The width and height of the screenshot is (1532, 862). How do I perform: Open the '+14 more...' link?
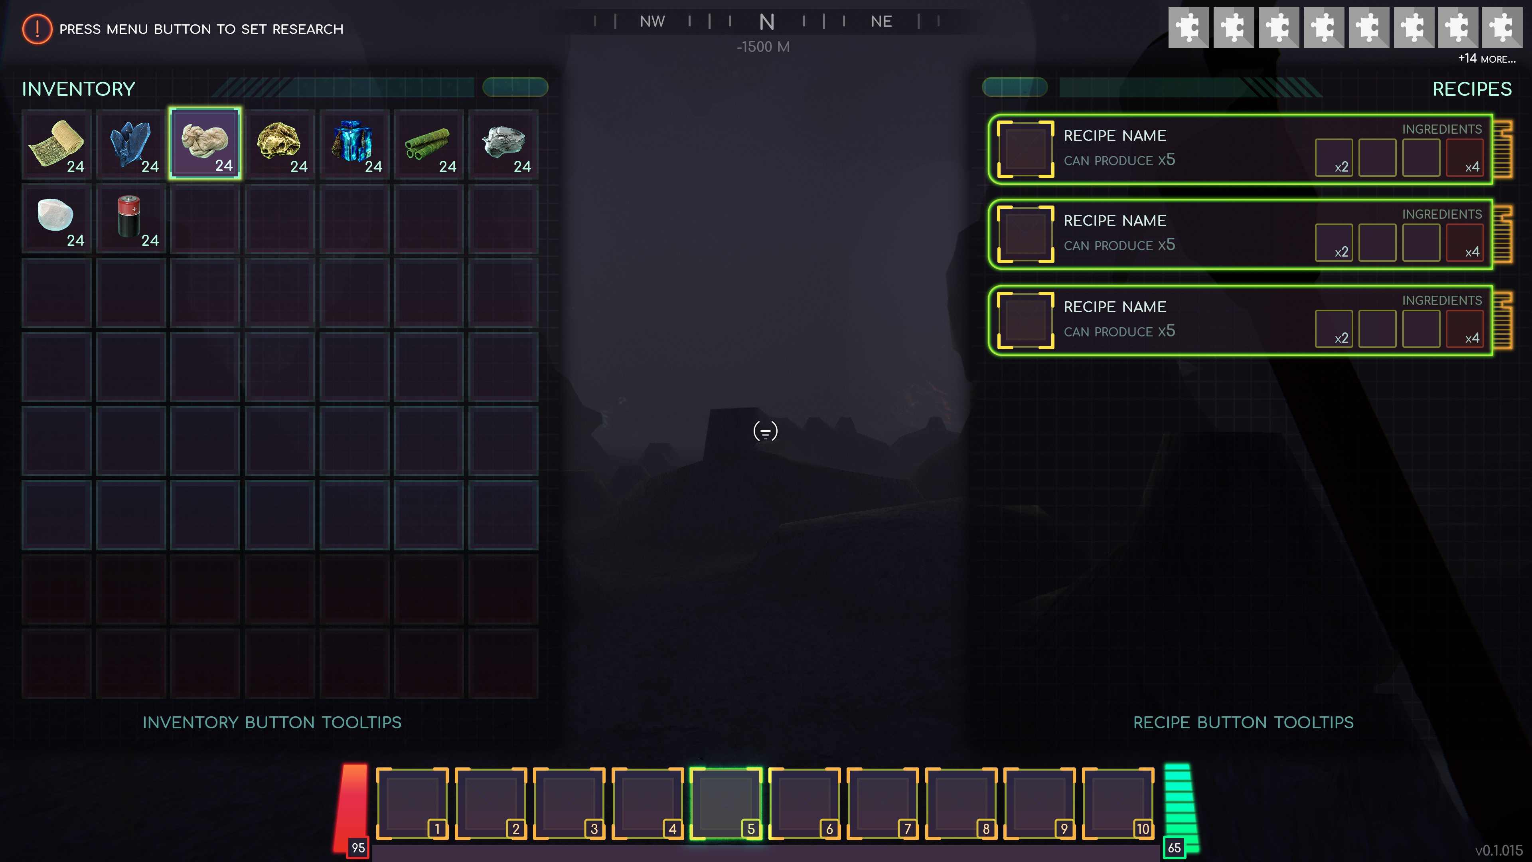pos(1486,58)
